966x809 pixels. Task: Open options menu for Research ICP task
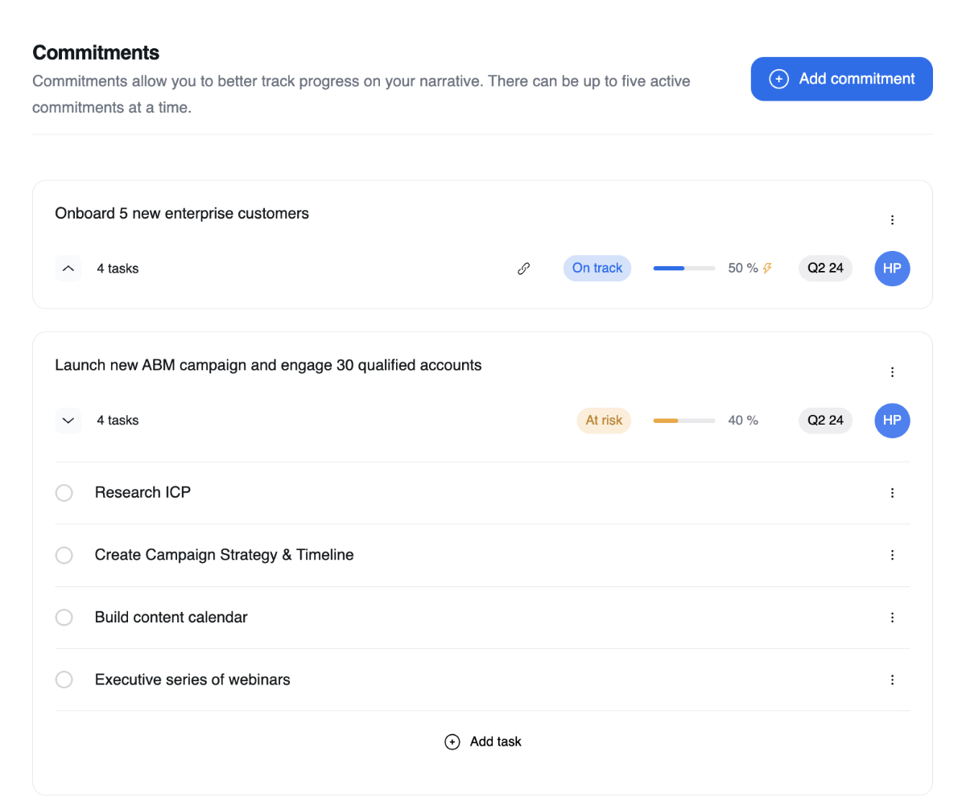tap(892, 493)
